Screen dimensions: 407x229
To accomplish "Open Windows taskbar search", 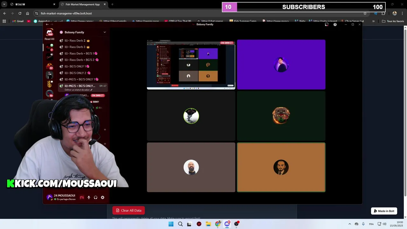I will click(x=180, y=224).
